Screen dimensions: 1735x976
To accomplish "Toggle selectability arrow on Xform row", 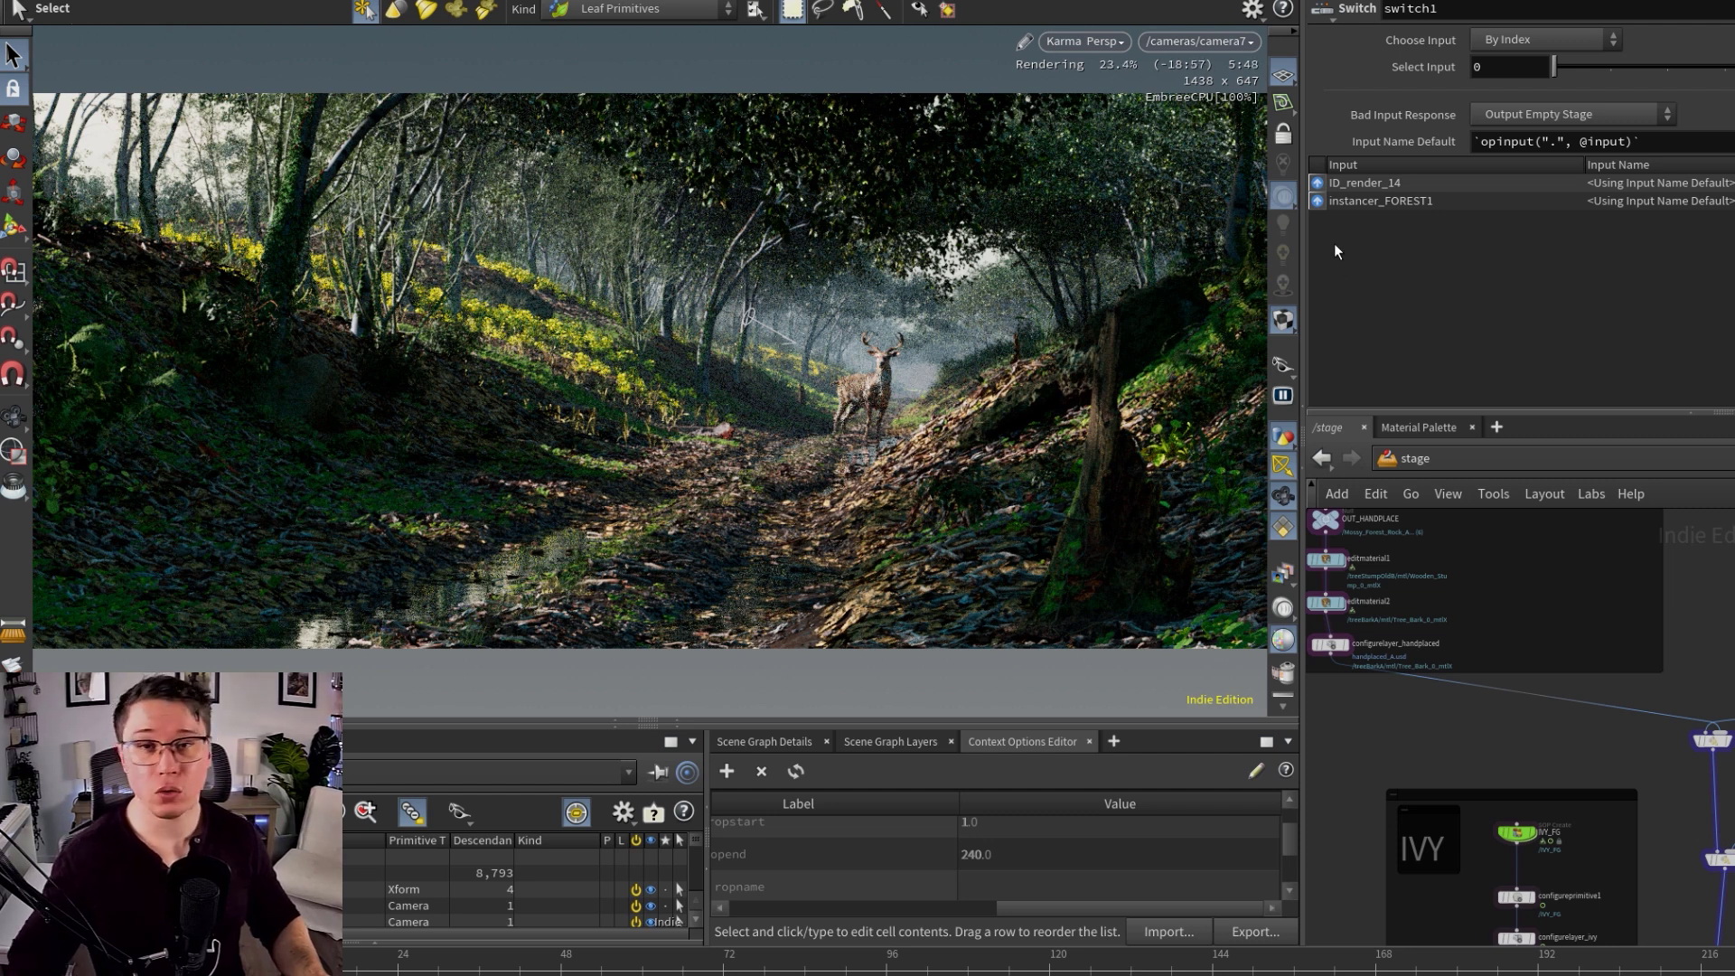I will click(680, 889).
